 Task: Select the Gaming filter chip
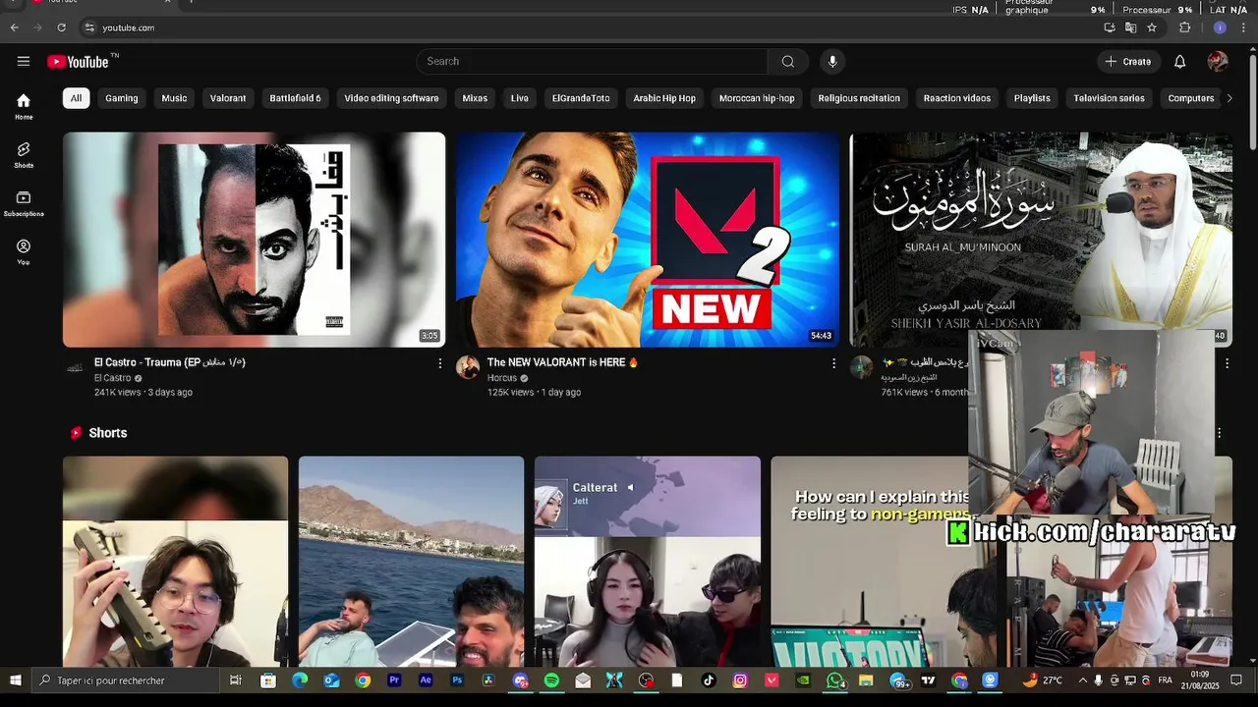click(122, 98)
